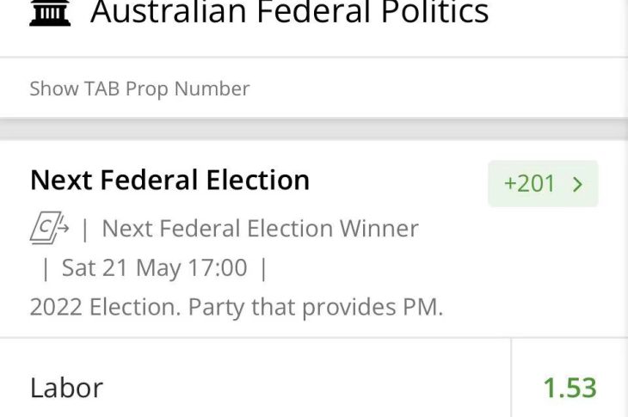Tap the green 1.53 price text
This screenshot has height=417, width=628.
point(570,388)
